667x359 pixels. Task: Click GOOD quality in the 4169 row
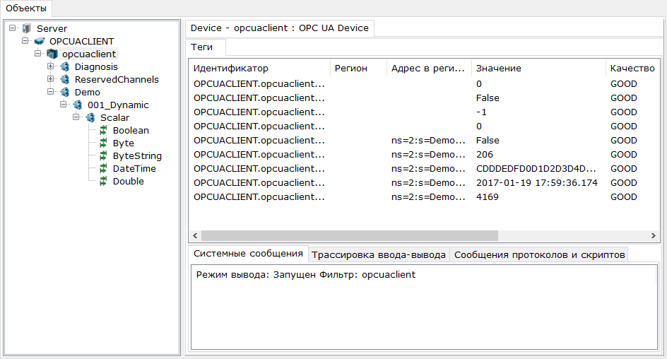[624, 197]
